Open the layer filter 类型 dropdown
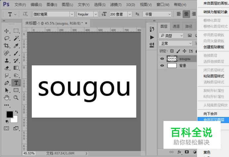 point(171,36)
